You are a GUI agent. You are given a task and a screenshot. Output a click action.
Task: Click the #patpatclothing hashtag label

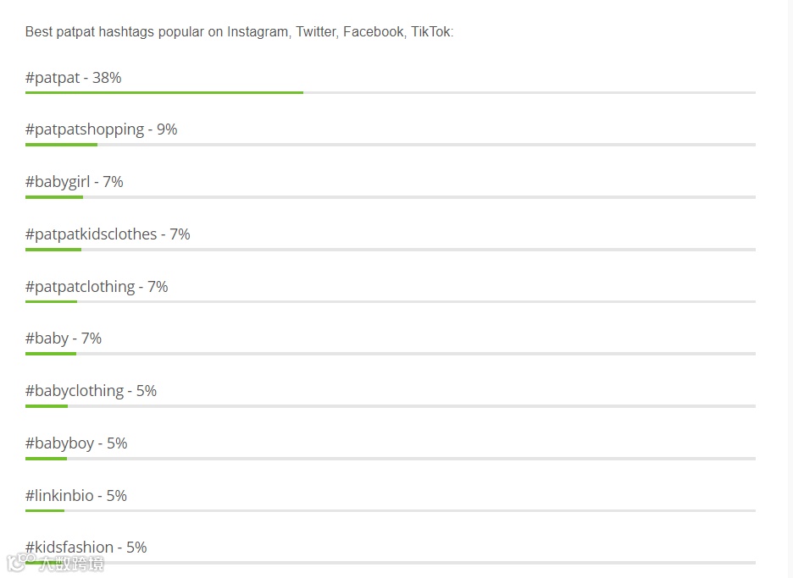tap(97, 287)
